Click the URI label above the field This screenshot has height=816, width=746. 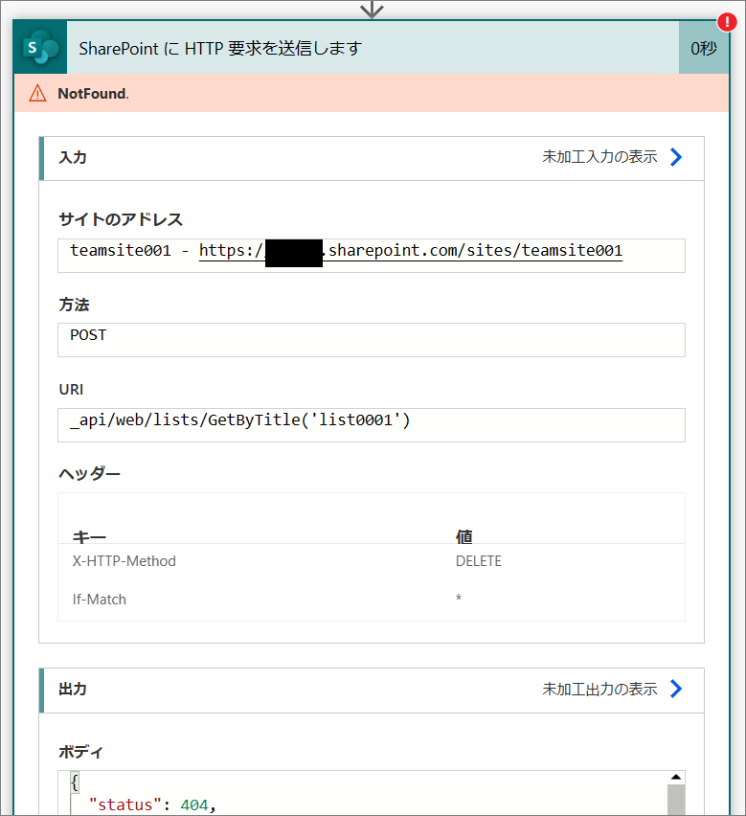(x=71, y=389)
